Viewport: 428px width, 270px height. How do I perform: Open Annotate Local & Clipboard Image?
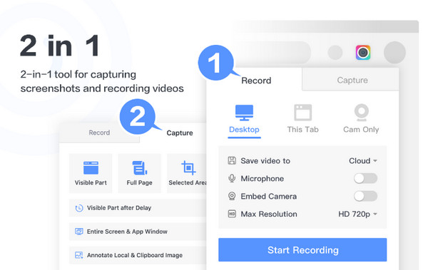[138, 255]
